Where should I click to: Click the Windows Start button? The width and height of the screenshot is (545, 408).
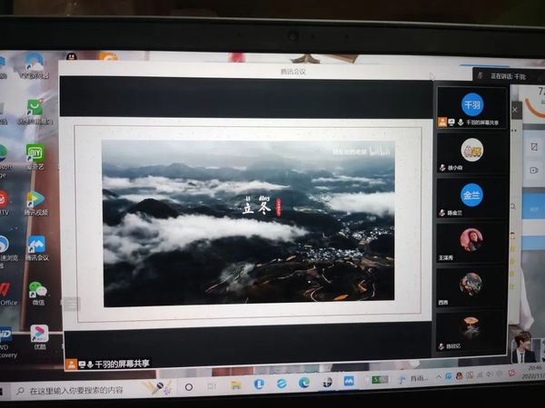coord(11,390)
